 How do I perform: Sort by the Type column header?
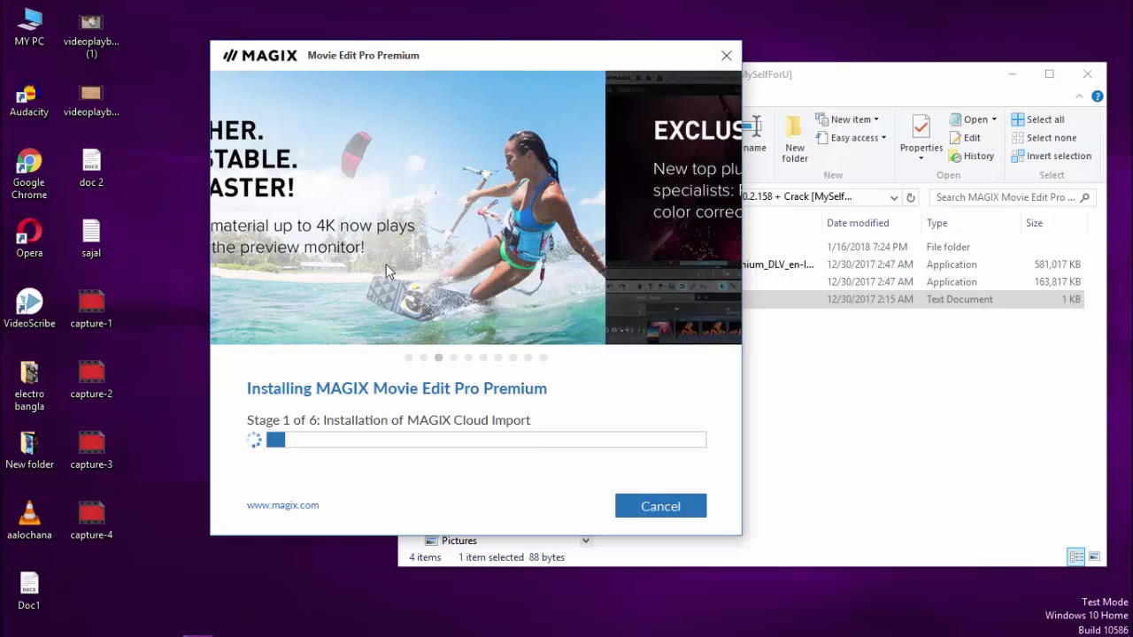point(936,223)
